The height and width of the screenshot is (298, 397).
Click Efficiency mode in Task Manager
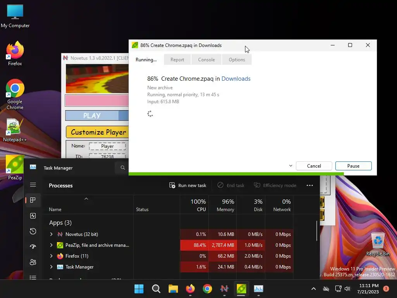coord(275,185)
